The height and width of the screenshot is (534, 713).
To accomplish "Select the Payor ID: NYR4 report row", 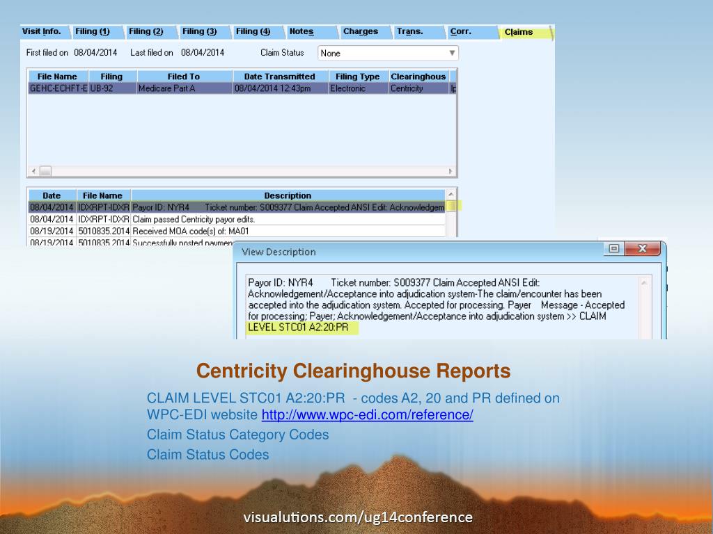I will tap(237, 207).
